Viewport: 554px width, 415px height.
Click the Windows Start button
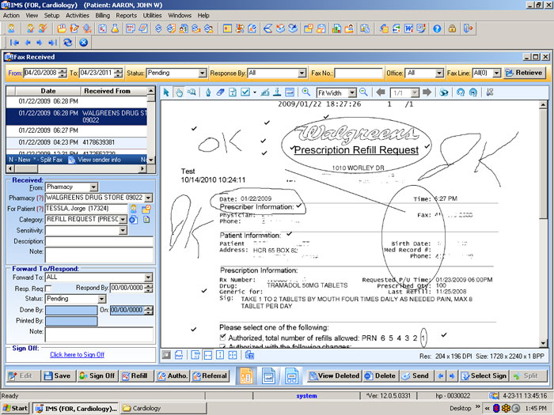coord(16,409)
